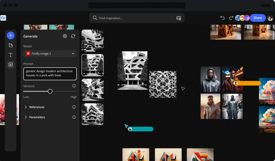Select the man in brown jacket neon portrait
Viewport: 275px width, 161px height.
point(232,79)
